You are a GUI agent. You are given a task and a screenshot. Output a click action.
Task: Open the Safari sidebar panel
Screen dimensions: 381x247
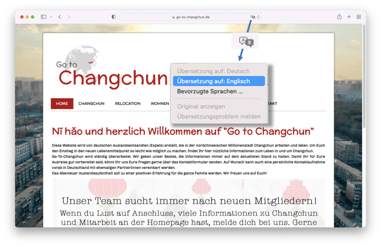click(x=43, y=17)
